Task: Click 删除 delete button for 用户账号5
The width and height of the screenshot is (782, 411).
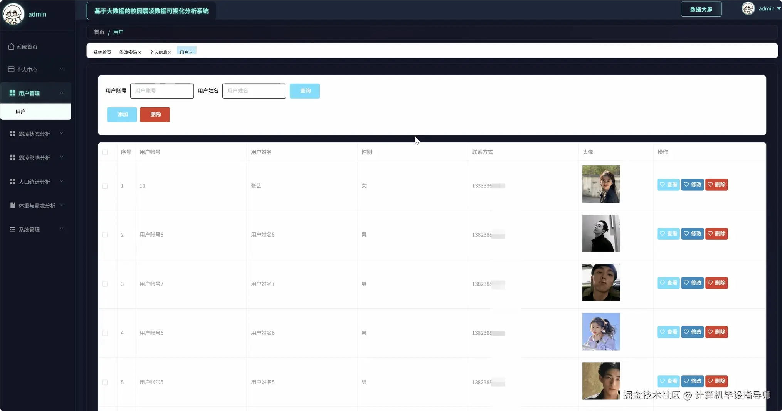Action: (716, 381)
